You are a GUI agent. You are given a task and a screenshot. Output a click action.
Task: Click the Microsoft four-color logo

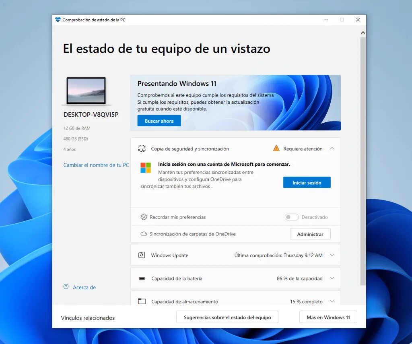[146, 168]
